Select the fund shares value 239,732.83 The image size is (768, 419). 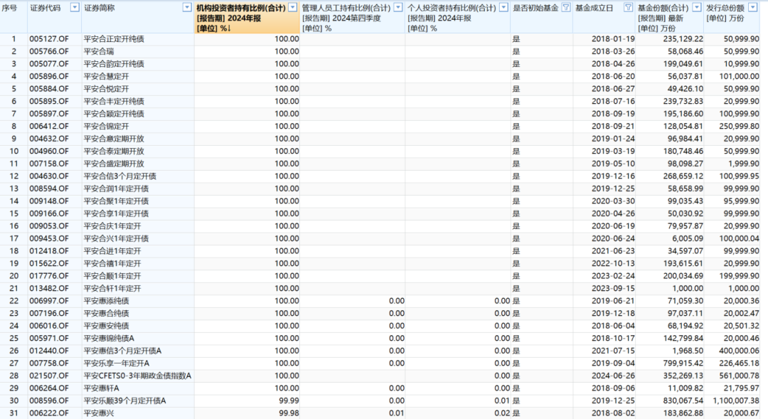[x=683, y=102]
